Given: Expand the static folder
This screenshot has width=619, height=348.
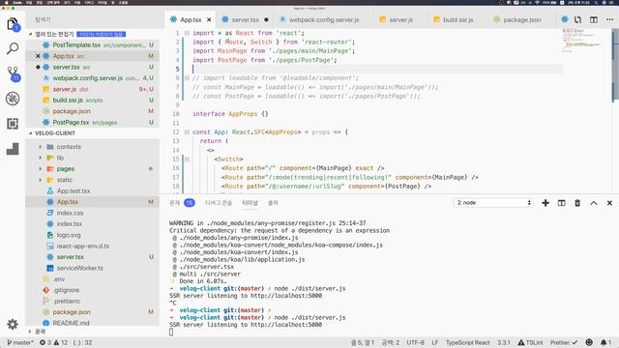Looking at the screenshot, I should pos(41,180).
